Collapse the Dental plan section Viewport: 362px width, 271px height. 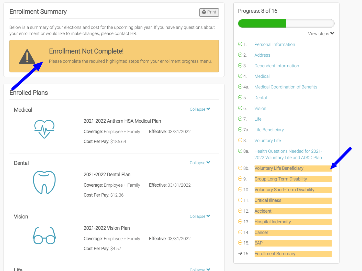point(200,163)
